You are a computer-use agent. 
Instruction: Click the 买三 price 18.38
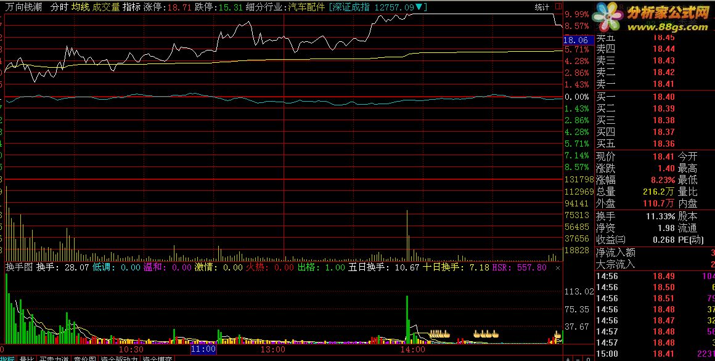pyautogui.click(x=663, y=120)
